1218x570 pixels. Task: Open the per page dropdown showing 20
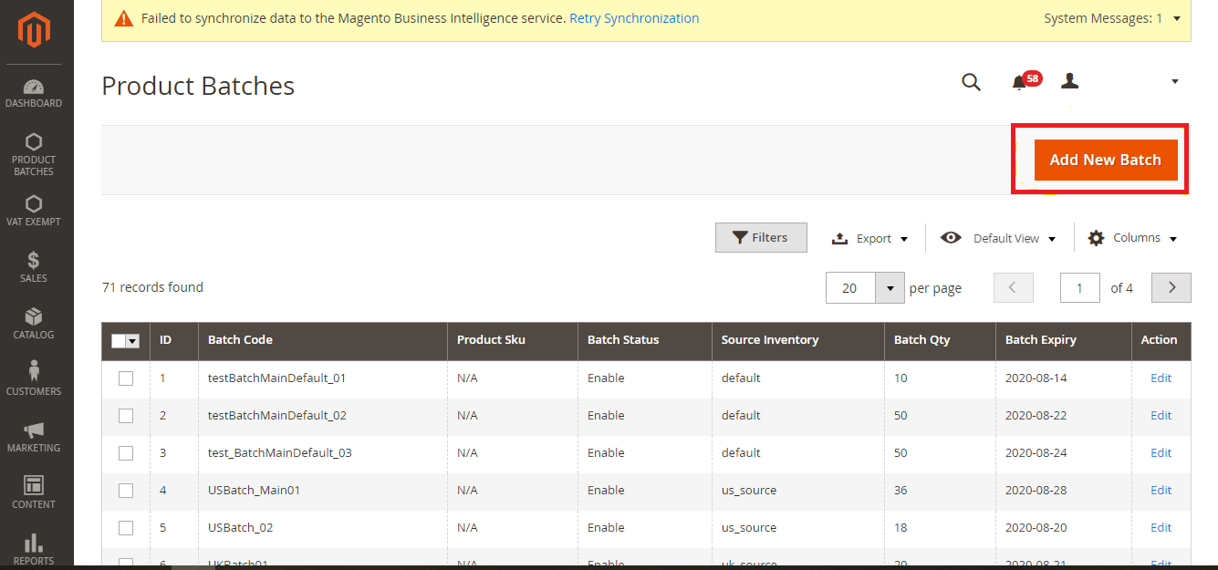point(864,287)
